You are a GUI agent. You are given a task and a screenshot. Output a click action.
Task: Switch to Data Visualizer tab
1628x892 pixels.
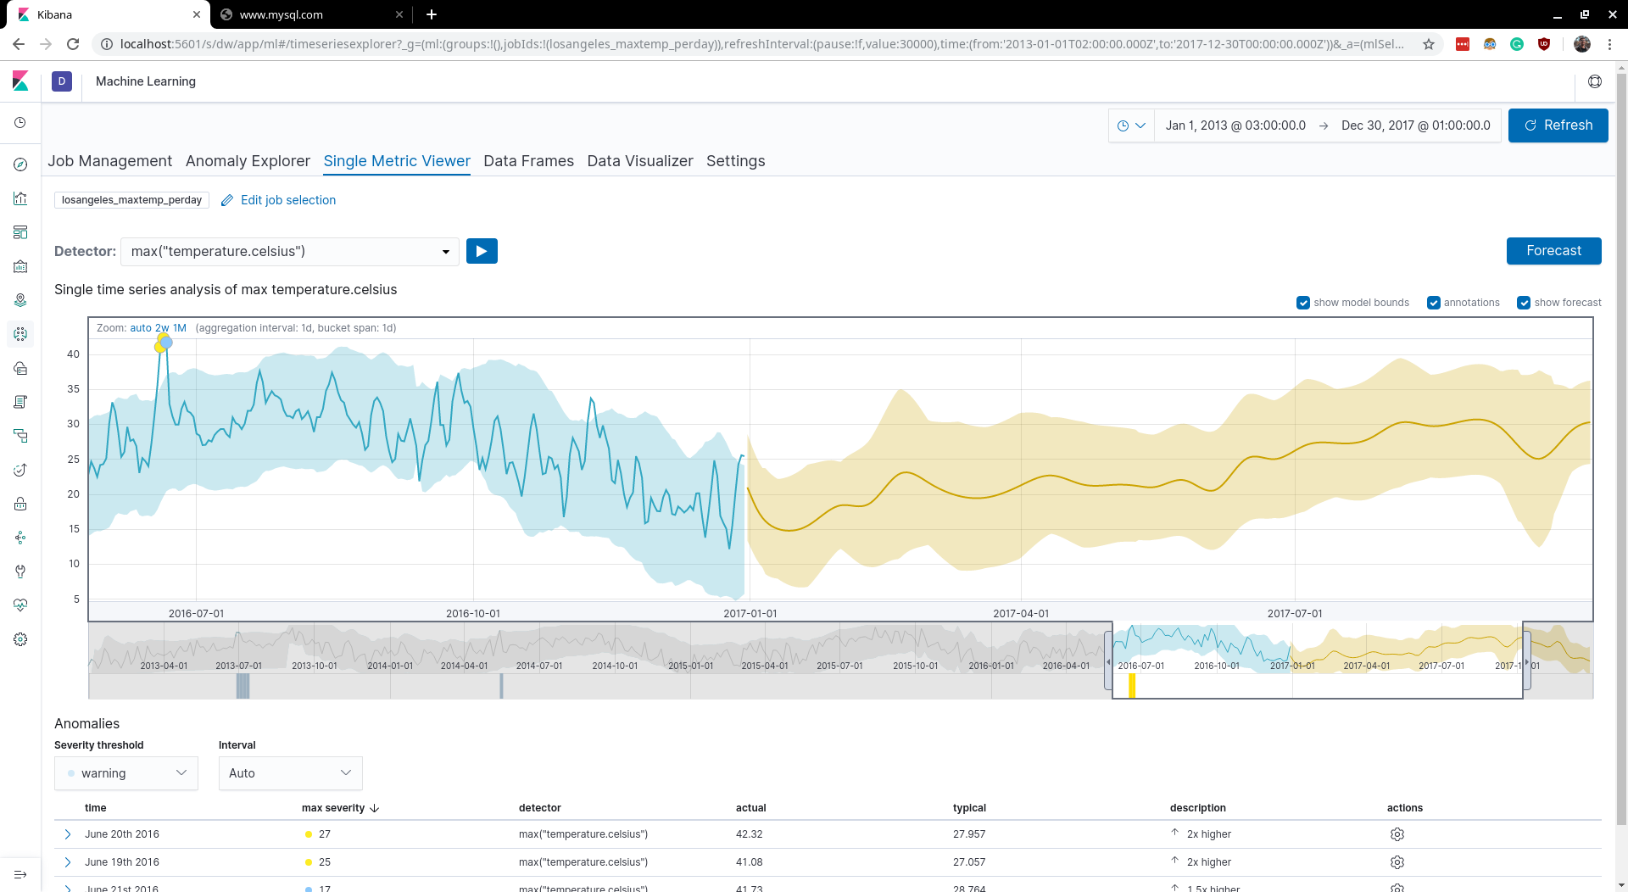click(640, 161)
